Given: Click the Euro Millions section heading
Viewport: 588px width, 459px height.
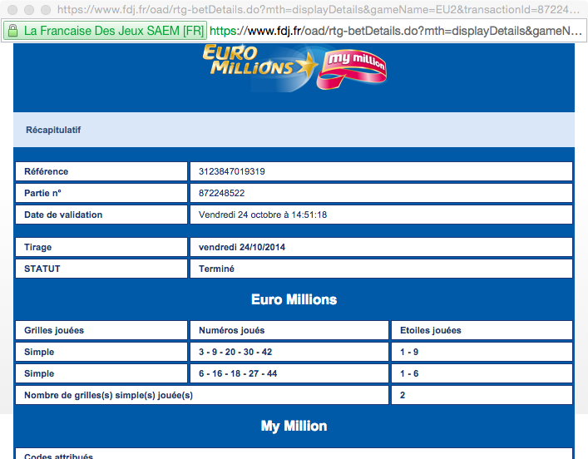Looking at the screenshot, I should [x=294, y=299].
